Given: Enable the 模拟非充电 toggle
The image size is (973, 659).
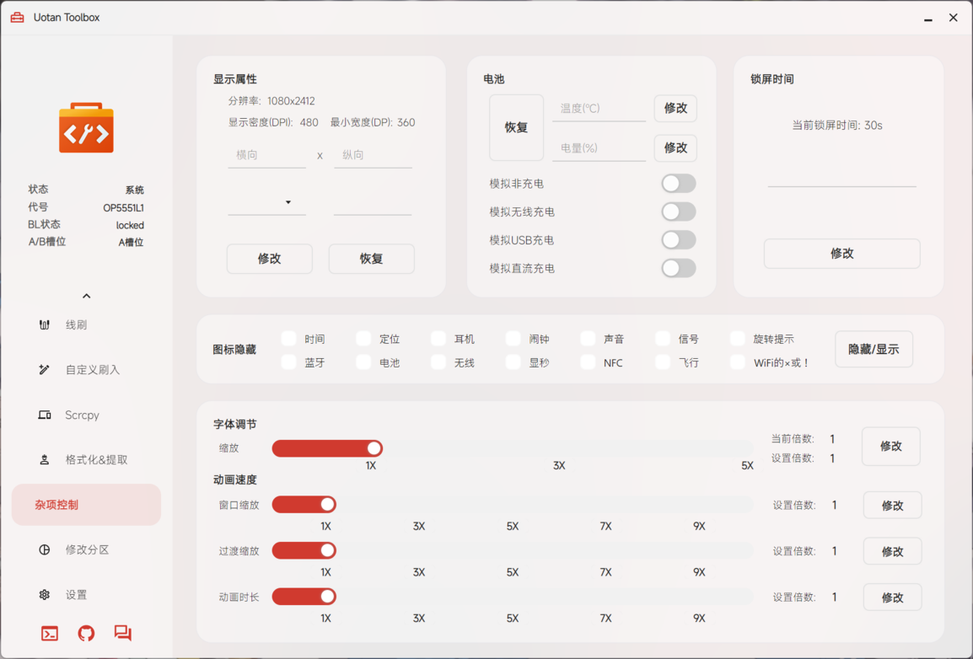Looking at the screenshot, I should click(x=677, y=183).
